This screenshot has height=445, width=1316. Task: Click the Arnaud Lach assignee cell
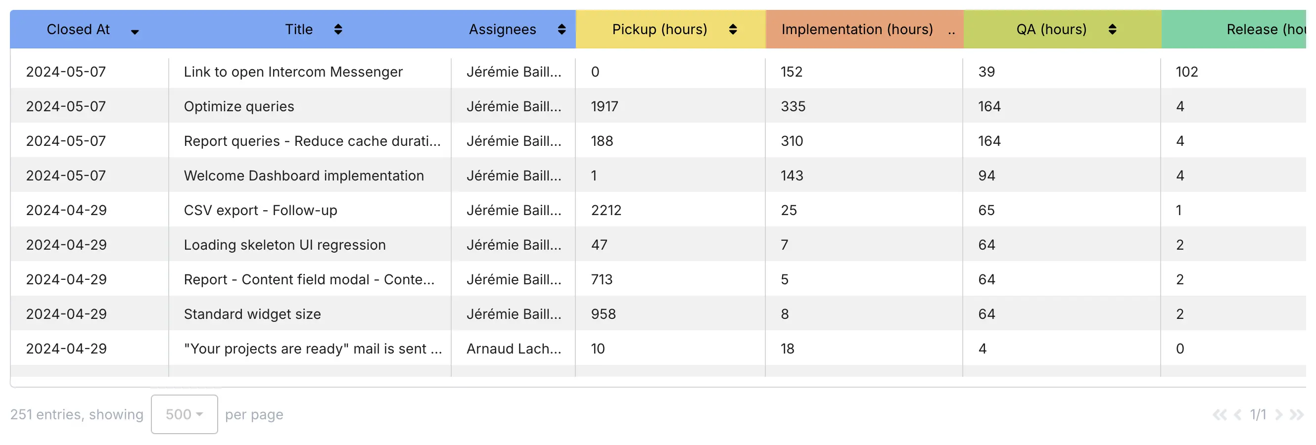click(514, 349)
